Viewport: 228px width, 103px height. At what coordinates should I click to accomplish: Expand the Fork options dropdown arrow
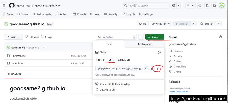coord(194,24)
